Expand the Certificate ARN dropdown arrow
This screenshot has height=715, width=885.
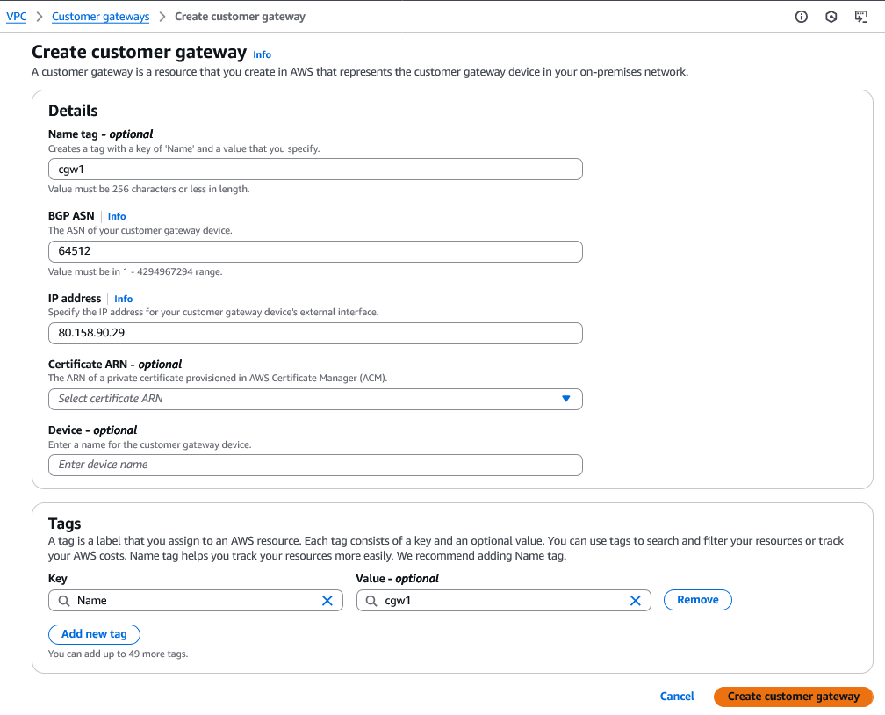(566, 399)
